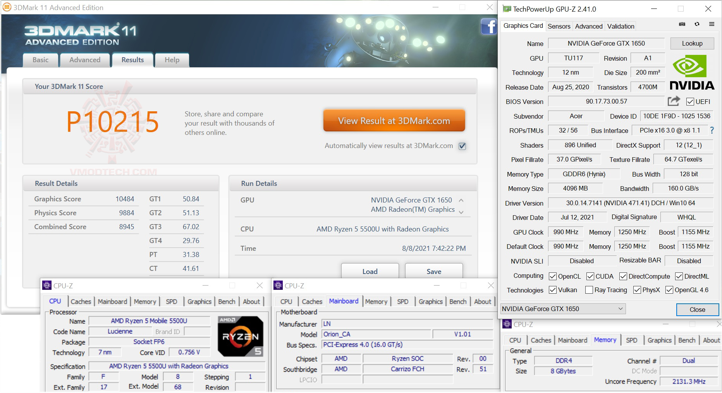Click the Close button in GPU-Z
This screenshot has width=722, height=393.
pyautogui.click(x=697, y=310)
